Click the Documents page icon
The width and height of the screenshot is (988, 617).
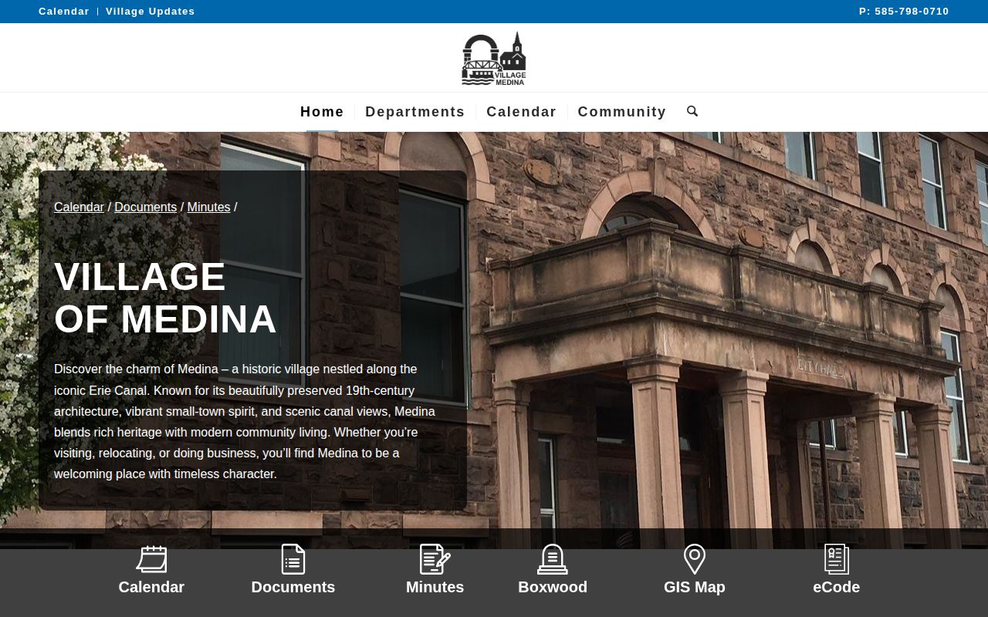[x=293, y=559]
